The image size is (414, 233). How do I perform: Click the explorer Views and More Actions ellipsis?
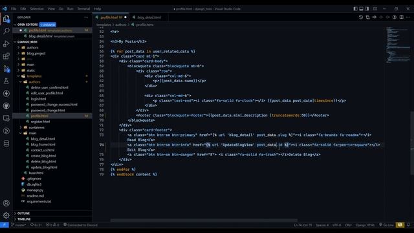coord(86,17)
